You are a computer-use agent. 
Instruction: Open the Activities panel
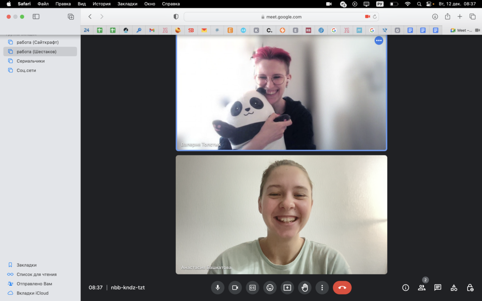click(x=454, y=287)
